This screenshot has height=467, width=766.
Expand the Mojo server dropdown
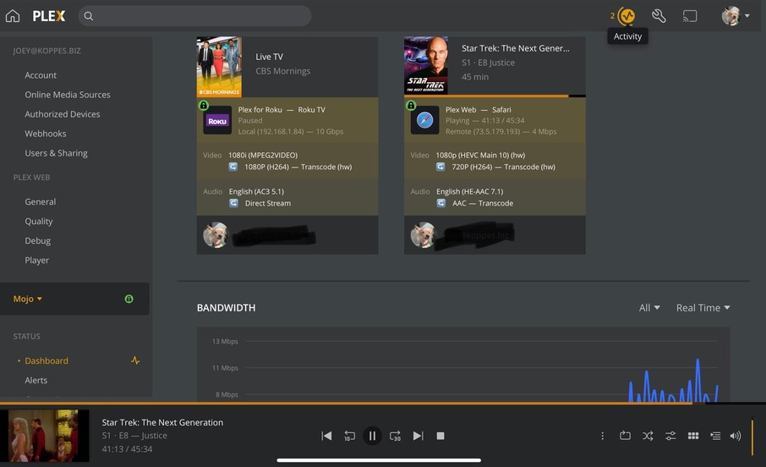click(27, 299)
